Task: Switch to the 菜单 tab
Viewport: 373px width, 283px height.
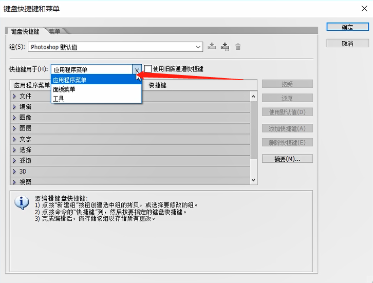Action: point(54,31)
